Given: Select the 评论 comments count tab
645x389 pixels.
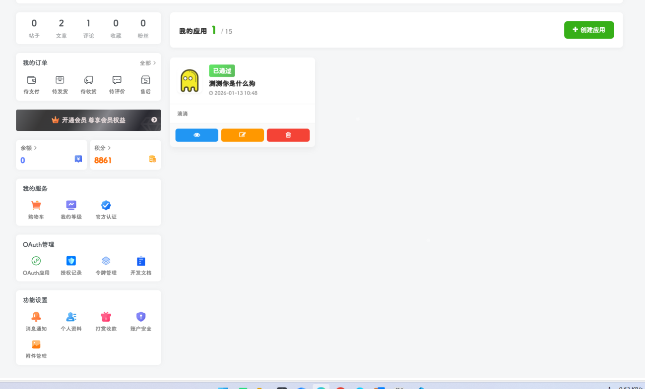Looking at the screenshot, I should [x=88, y=29].
